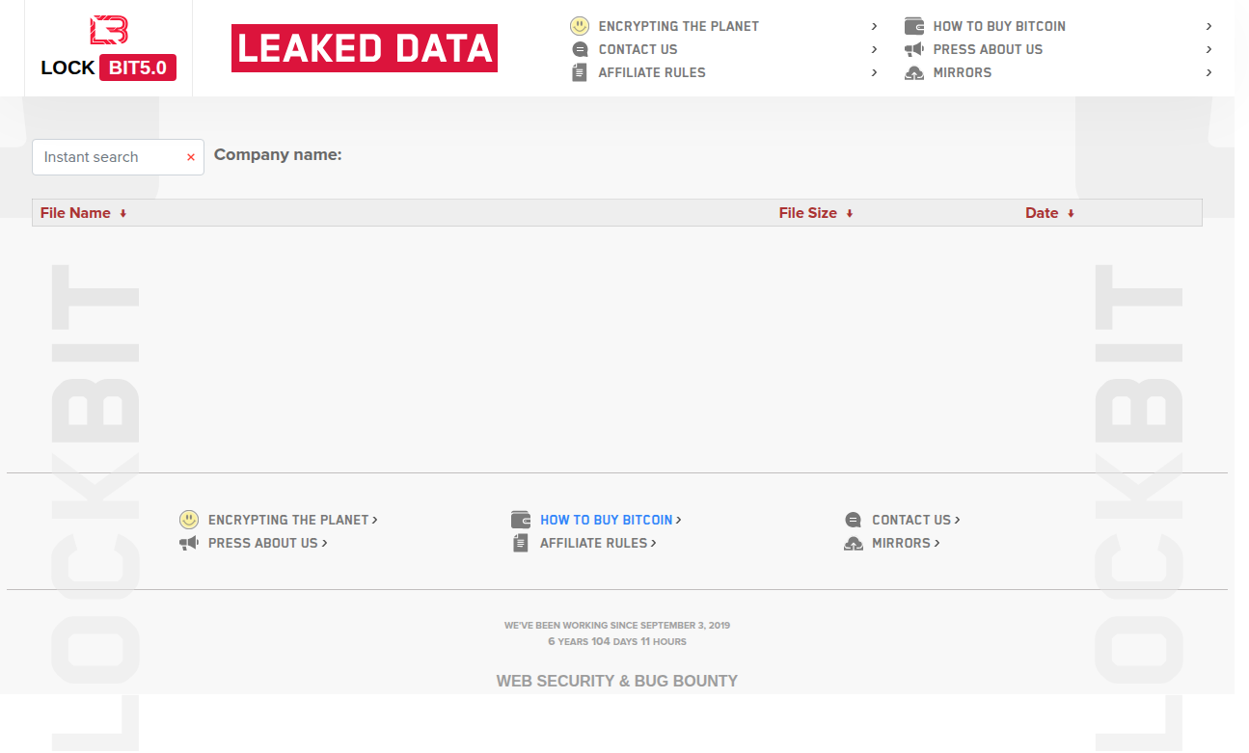Click the chat bubble icon beside header Contact Us
The height and width of the screenshot is (753, 1249).
[580, 49]
